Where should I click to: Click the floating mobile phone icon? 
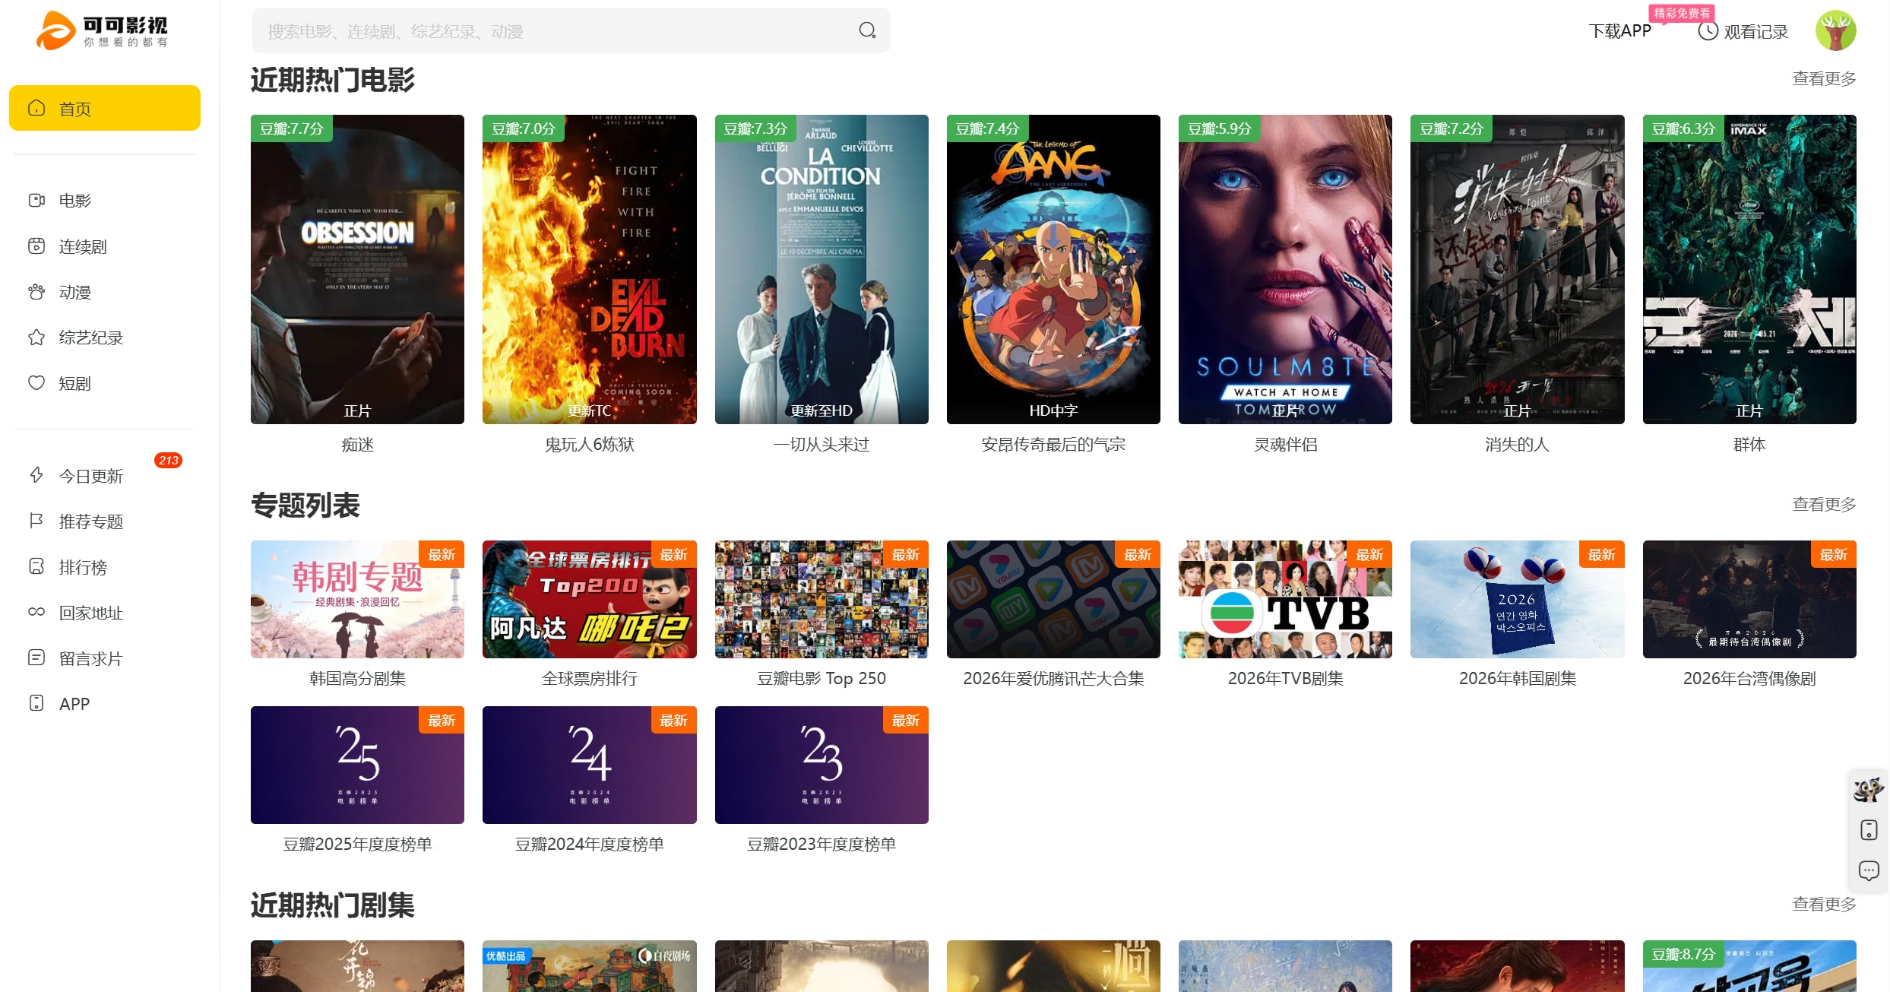point(1869,830)
